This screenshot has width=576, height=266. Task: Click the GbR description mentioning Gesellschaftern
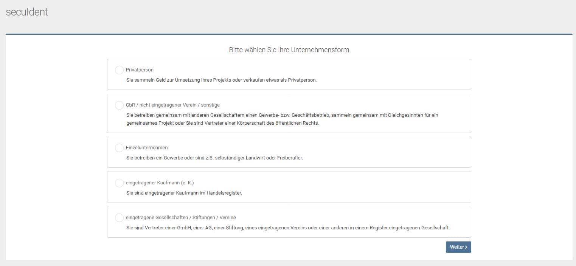[x=282, y=115]
